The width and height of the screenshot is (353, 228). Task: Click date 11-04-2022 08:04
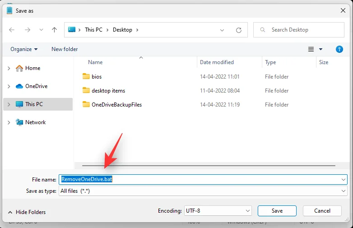click(220, 91)
